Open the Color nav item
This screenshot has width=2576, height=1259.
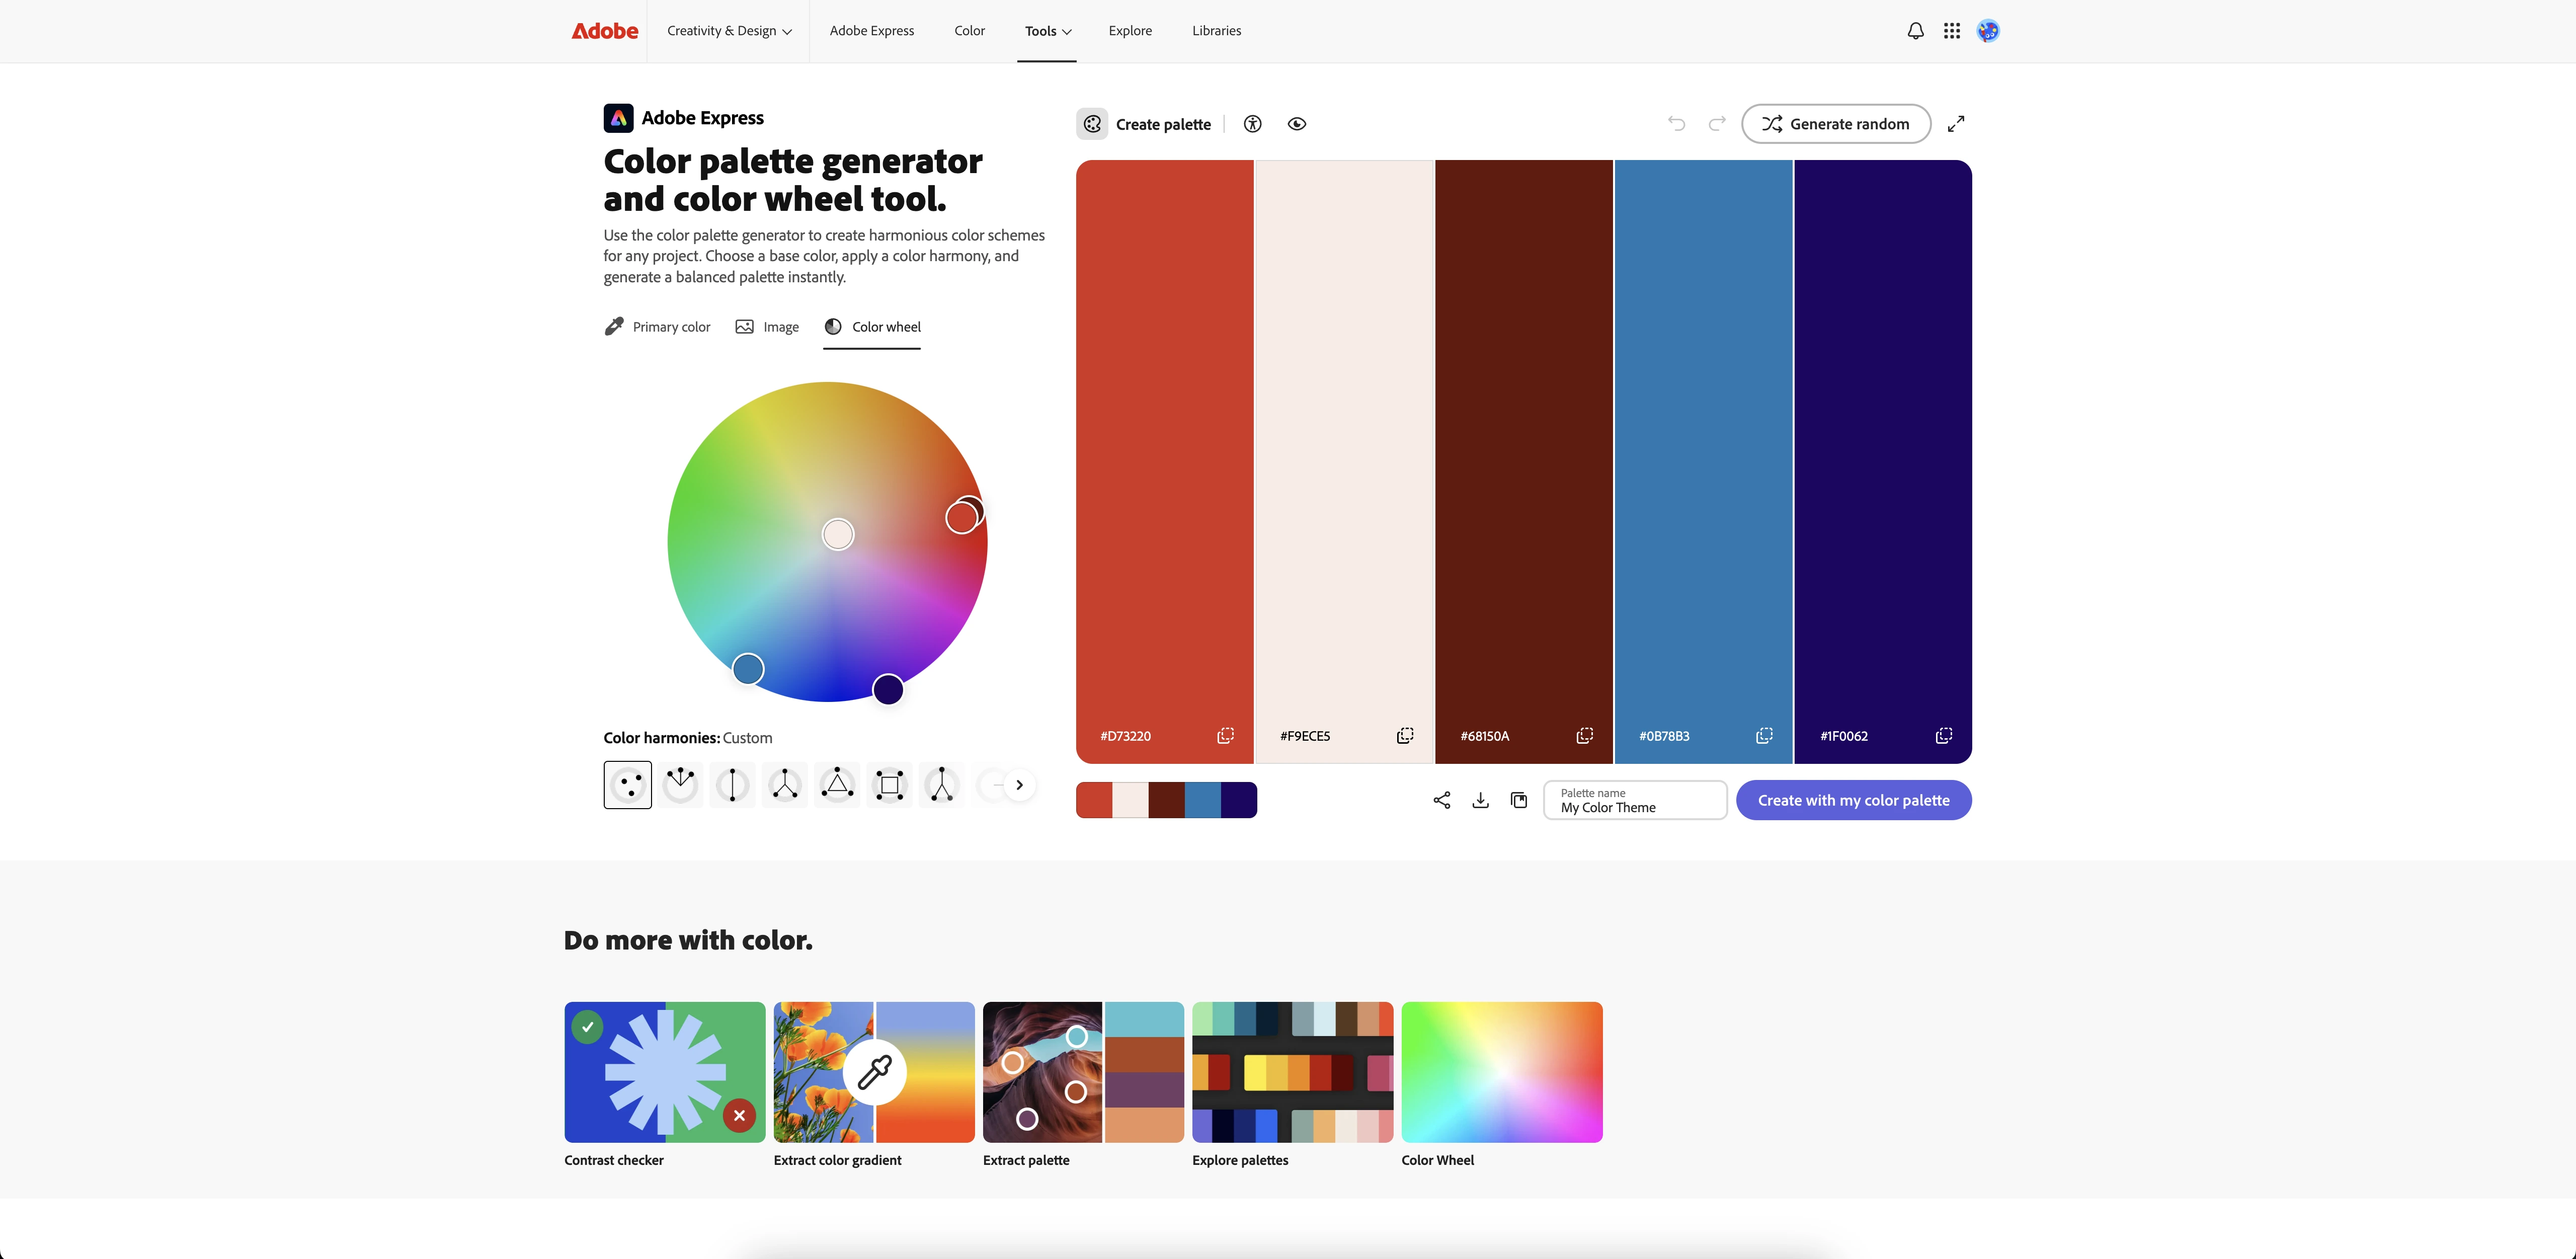click(969, 31)
